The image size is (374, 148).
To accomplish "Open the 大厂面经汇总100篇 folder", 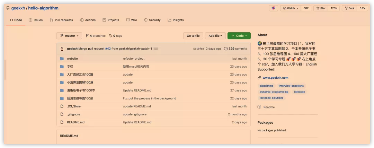I will (80, 75).
